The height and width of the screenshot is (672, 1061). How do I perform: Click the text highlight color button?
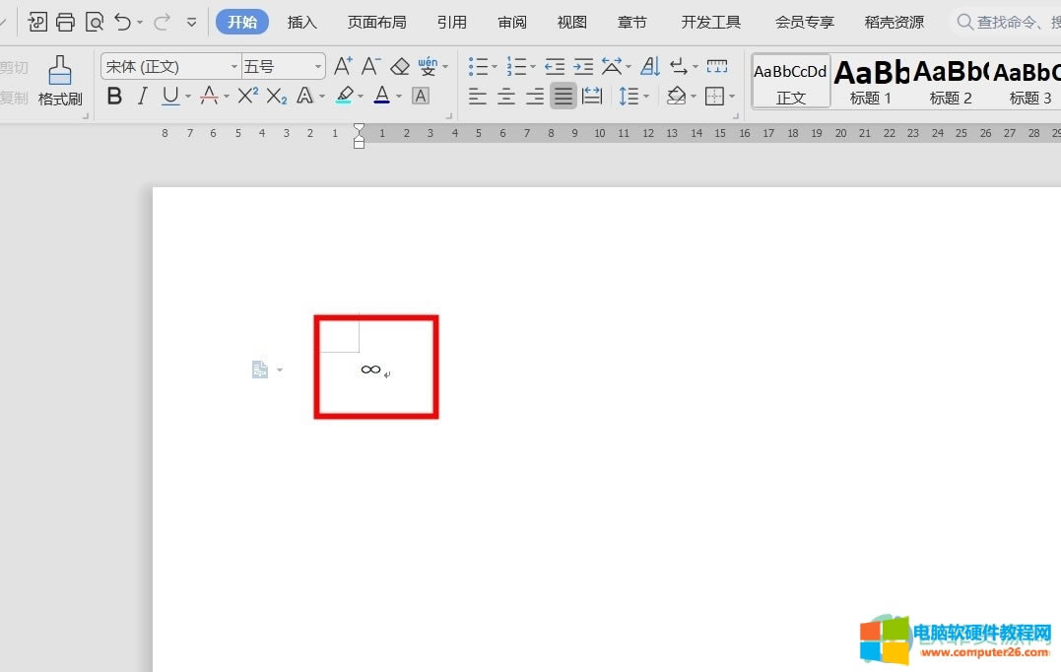pyautogui.click(x=344, y=96)
